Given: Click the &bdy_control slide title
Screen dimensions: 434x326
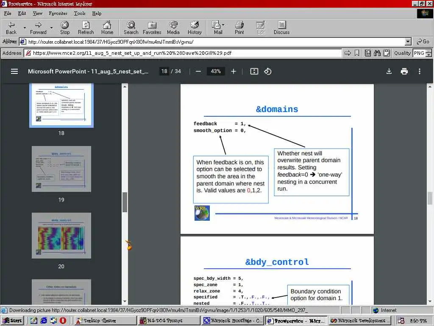Looking at the screenshot, I should coord(277,262).
